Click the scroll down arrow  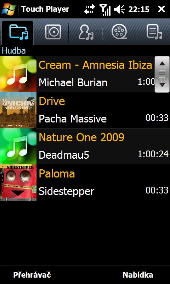(162, 85)
